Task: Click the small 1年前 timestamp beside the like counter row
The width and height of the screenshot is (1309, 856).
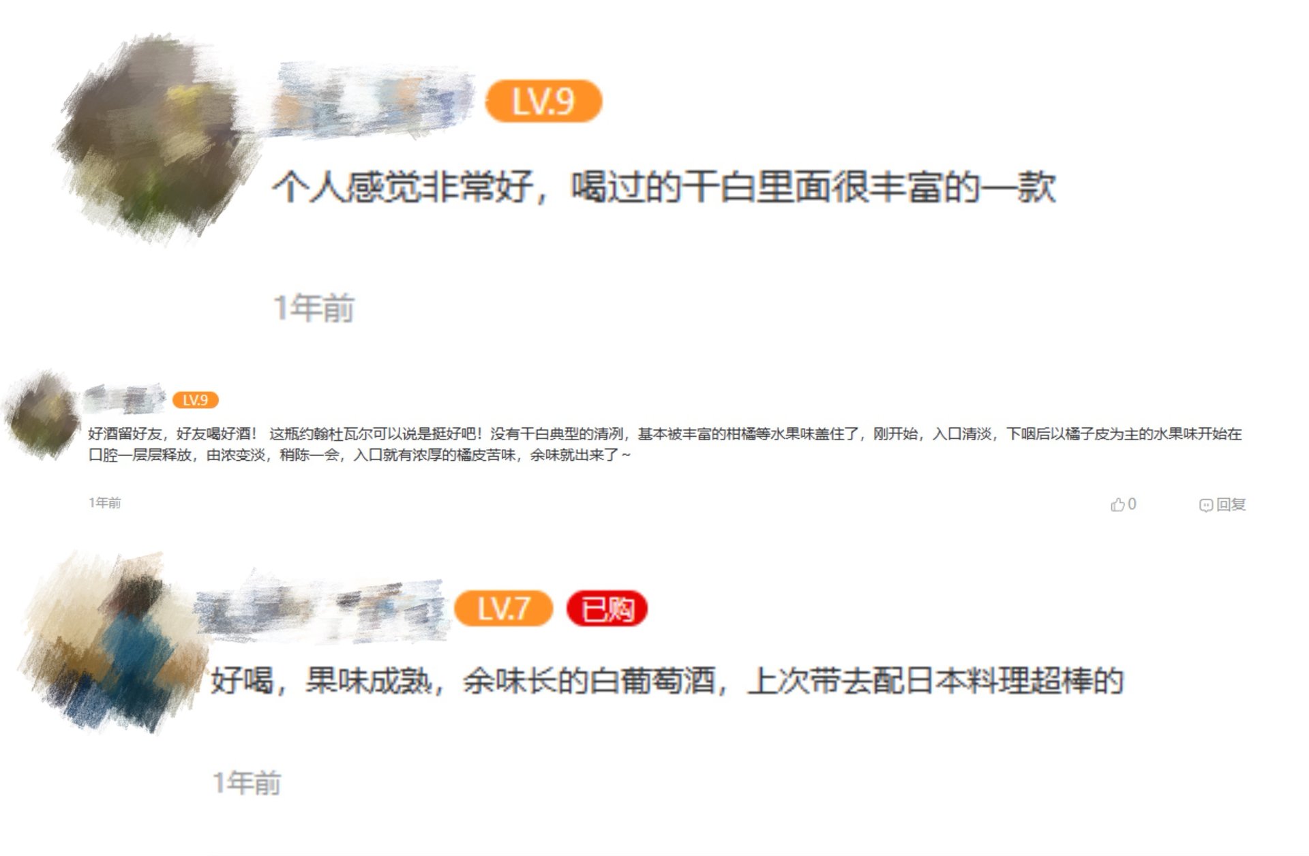Action: tap(105, 503)
